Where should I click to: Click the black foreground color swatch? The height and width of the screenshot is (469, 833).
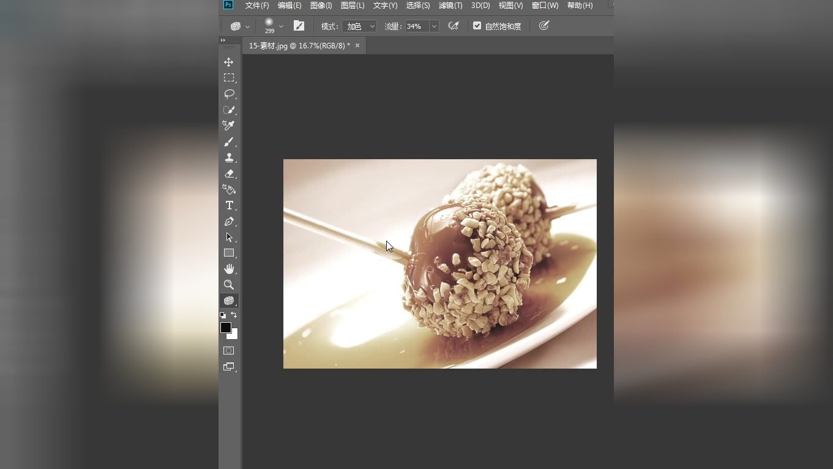click(x=226, y=328)
